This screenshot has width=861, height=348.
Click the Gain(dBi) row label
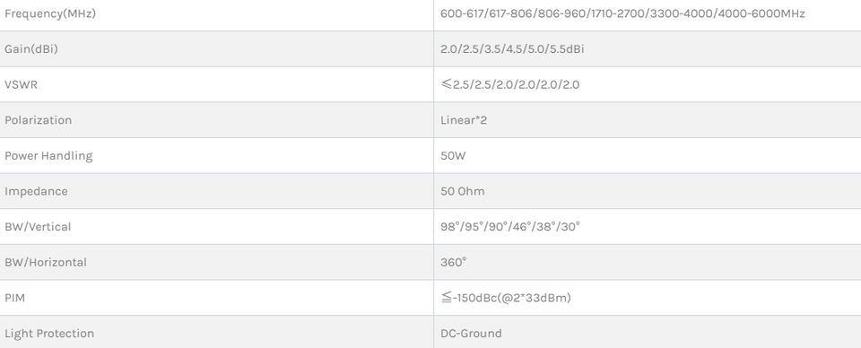point(31,48)
